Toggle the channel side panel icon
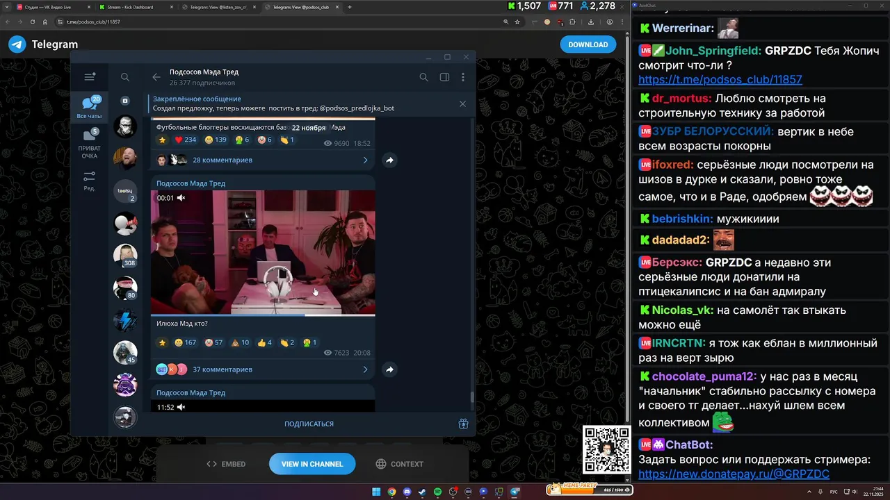Viewport: 890px width, 500px height. [444, 77]
